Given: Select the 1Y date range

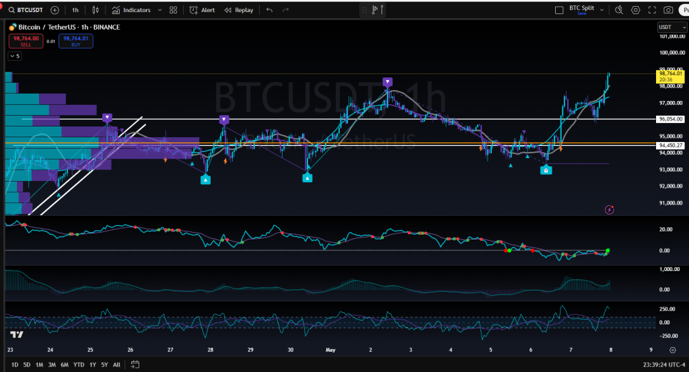Looking at the screenshot, I should click(93, 365).
